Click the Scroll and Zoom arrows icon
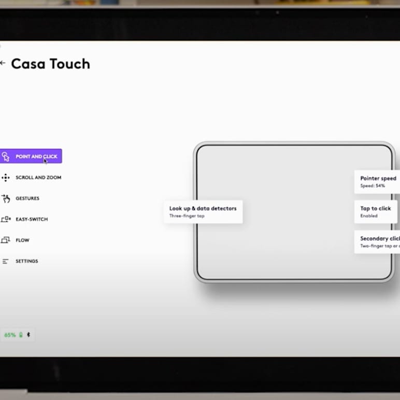The height and width of the screenshot is (400, 400). (6, 177)
